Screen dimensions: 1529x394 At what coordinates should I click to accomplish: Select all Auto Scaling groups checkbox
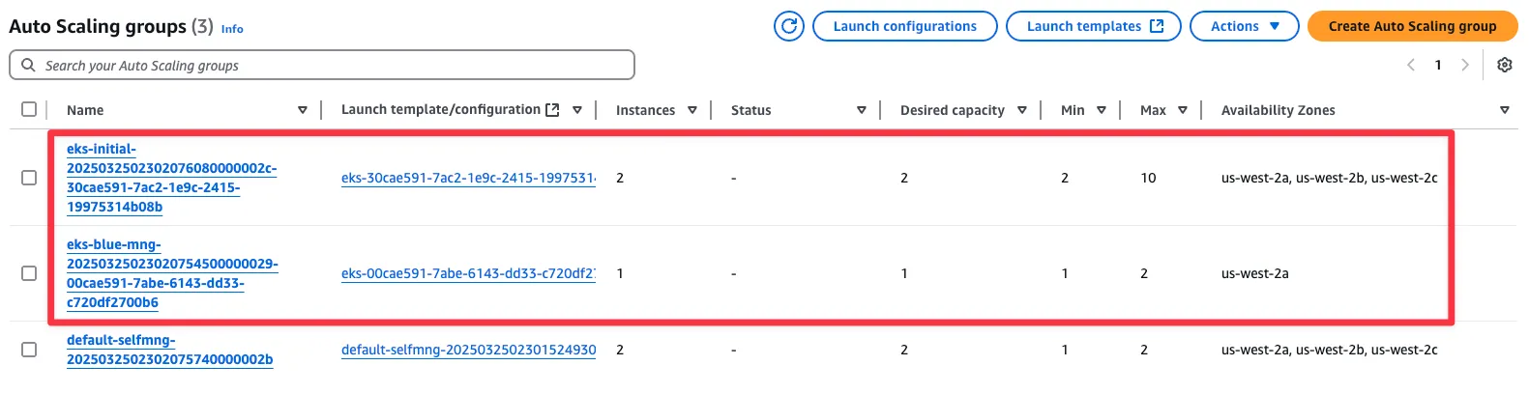(29, 109)
